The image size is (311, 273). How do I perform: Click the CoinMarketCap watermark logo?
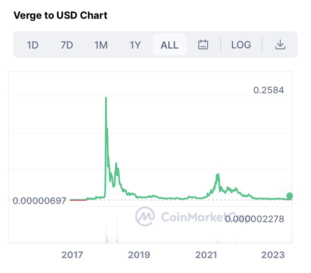point(144,216)
